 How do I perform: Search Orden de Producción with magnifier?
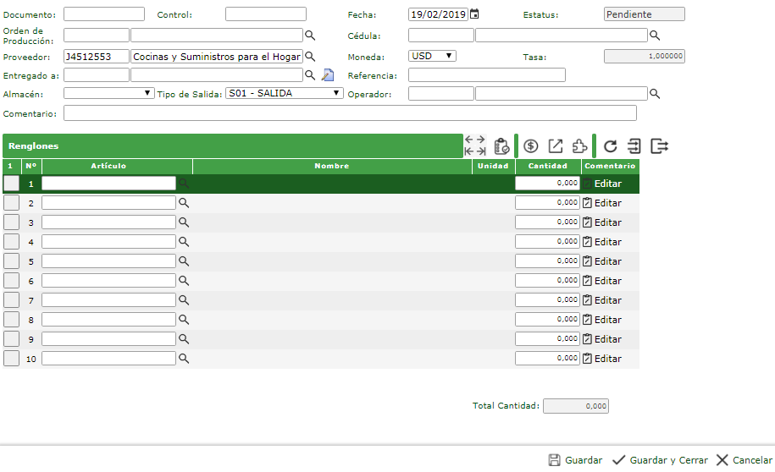(310, 35)
